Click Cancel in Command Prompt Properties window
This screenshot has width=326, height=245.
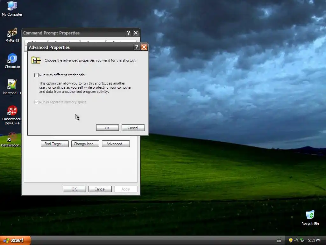pyautogui.click(x=100, y=189)
